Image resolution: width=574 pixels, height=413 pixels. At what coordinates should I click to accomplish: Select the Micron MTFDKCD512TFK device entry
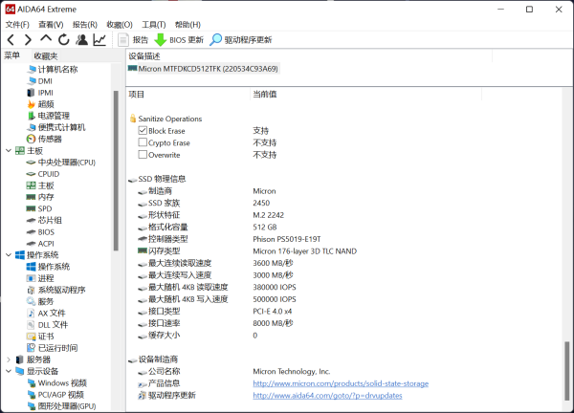[x=204, y=69]
